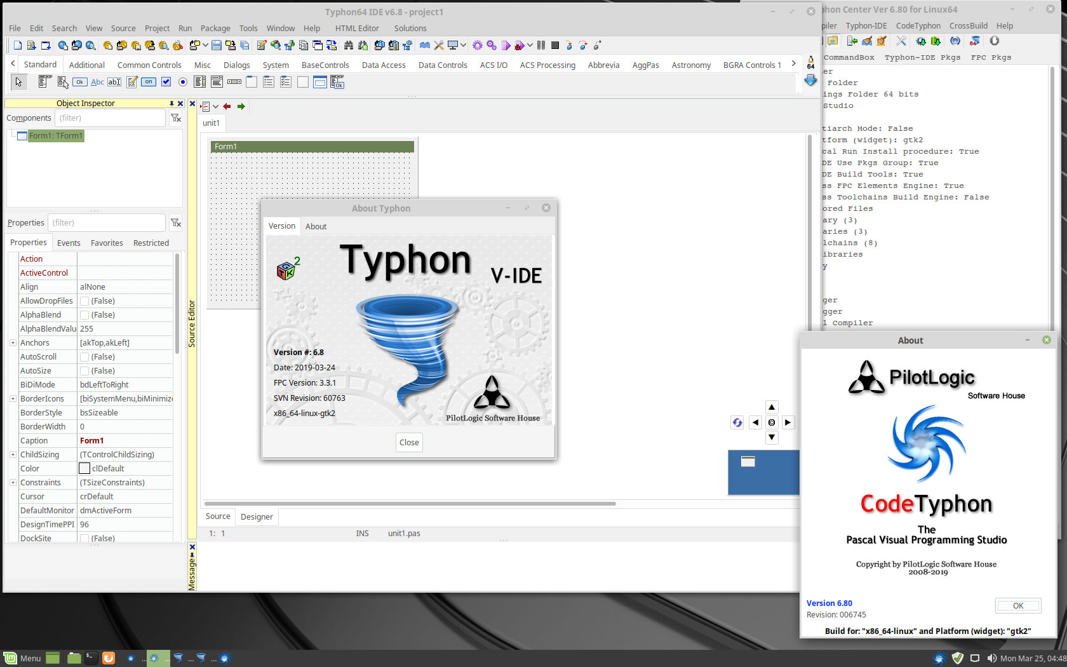Click the red 64 typhoon icon in Typhon Center
Screen dimensions: 1067x667
[975, 41]
